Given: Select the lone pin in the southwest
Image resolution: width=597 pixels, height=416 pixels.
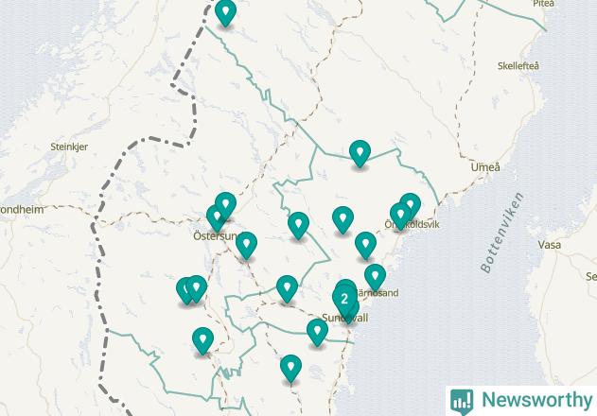Looking at the screenshot, I should coord(202,340).
